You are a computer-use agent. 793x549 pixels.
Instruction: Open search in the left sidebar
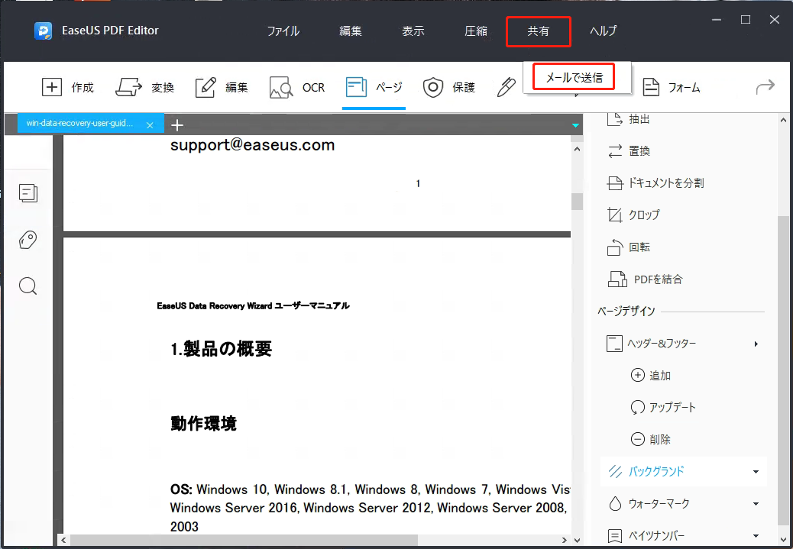tap(28, 286)
